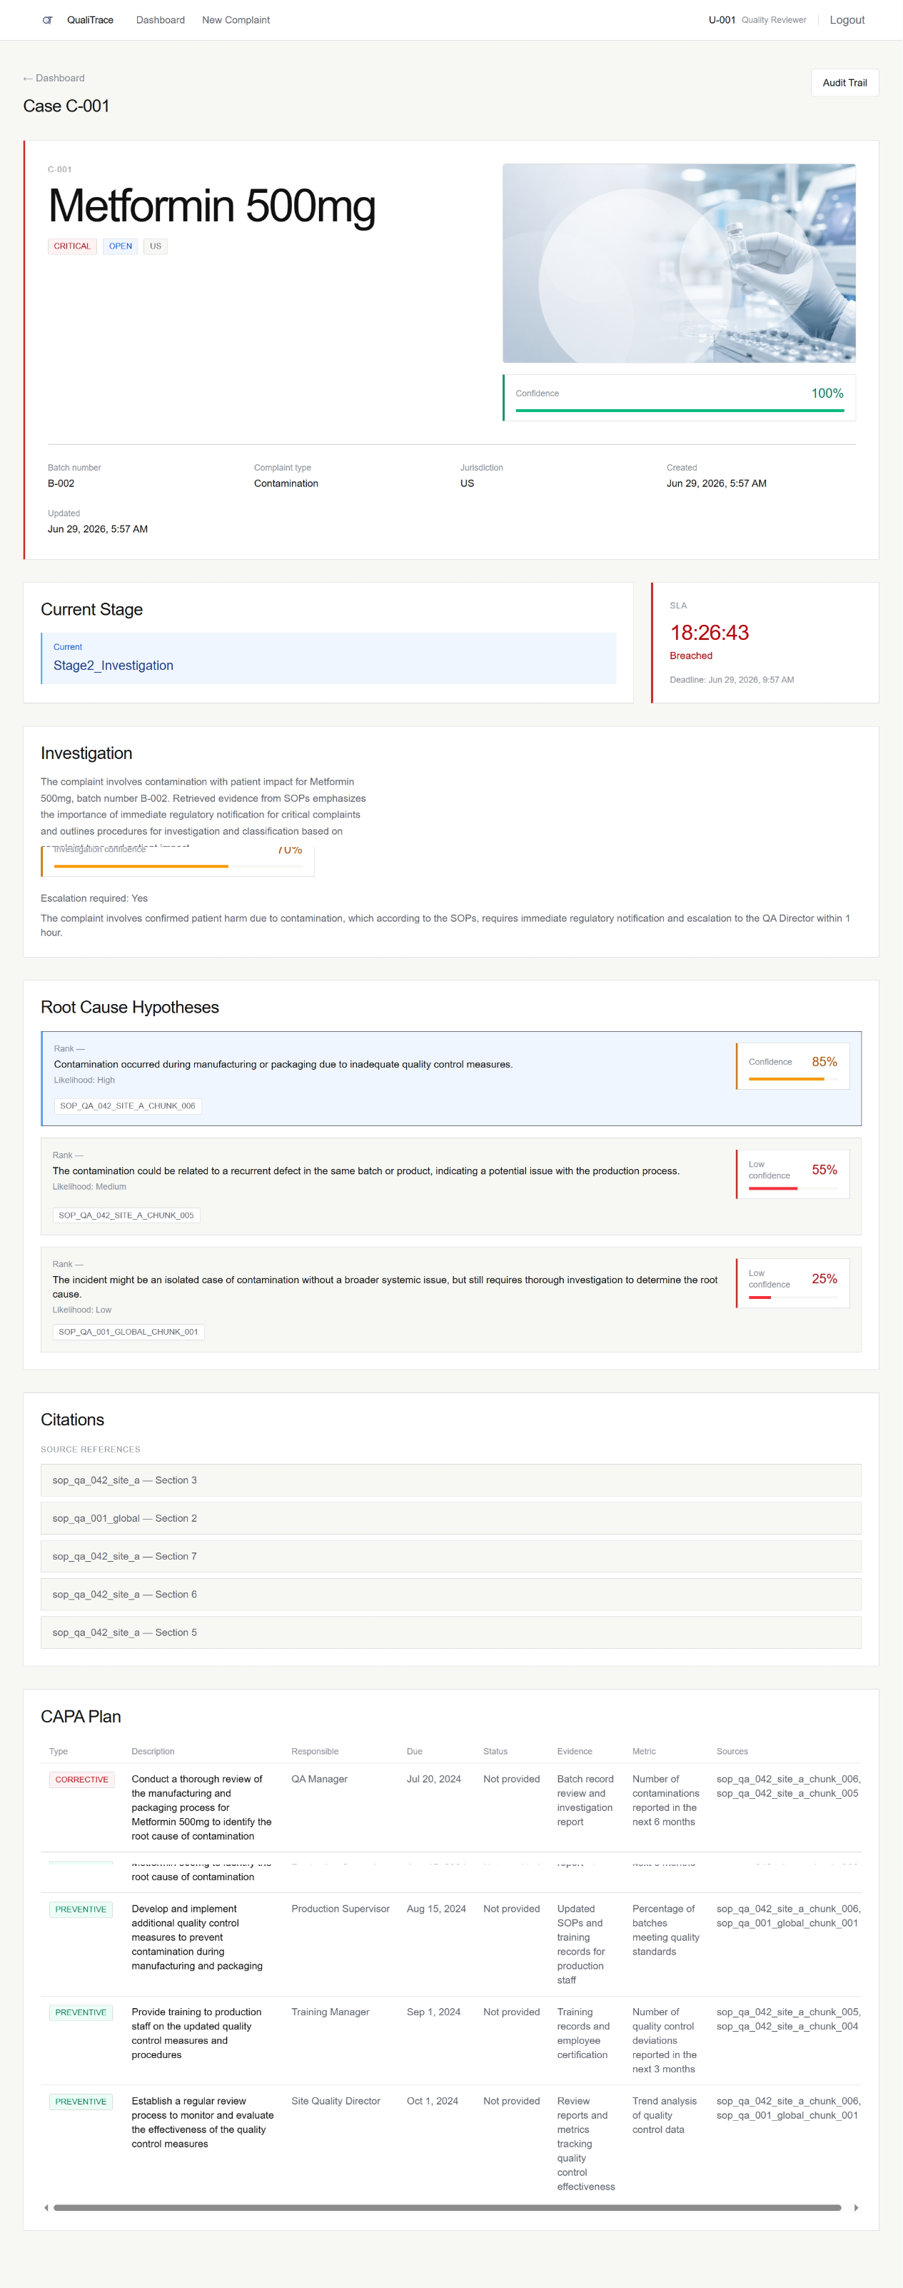Open the New Complaint page
Viewport: 903px width, 2288px height.
point(236,19)
